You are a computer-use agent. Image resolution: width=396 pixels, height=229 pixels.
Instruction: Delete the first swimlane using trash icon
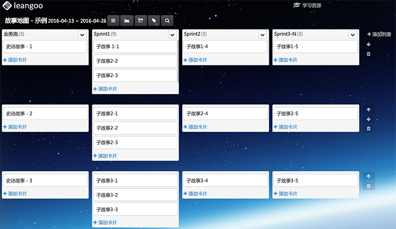[x=369, y=54]
